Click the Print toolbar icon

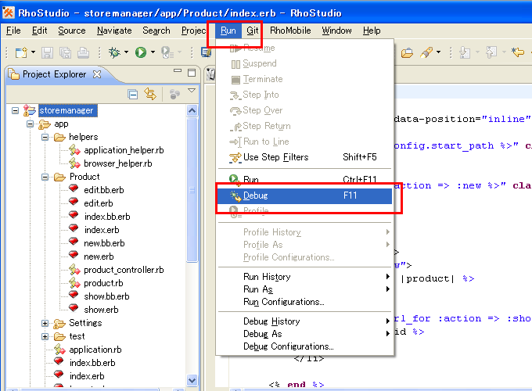tap(83, 52)
